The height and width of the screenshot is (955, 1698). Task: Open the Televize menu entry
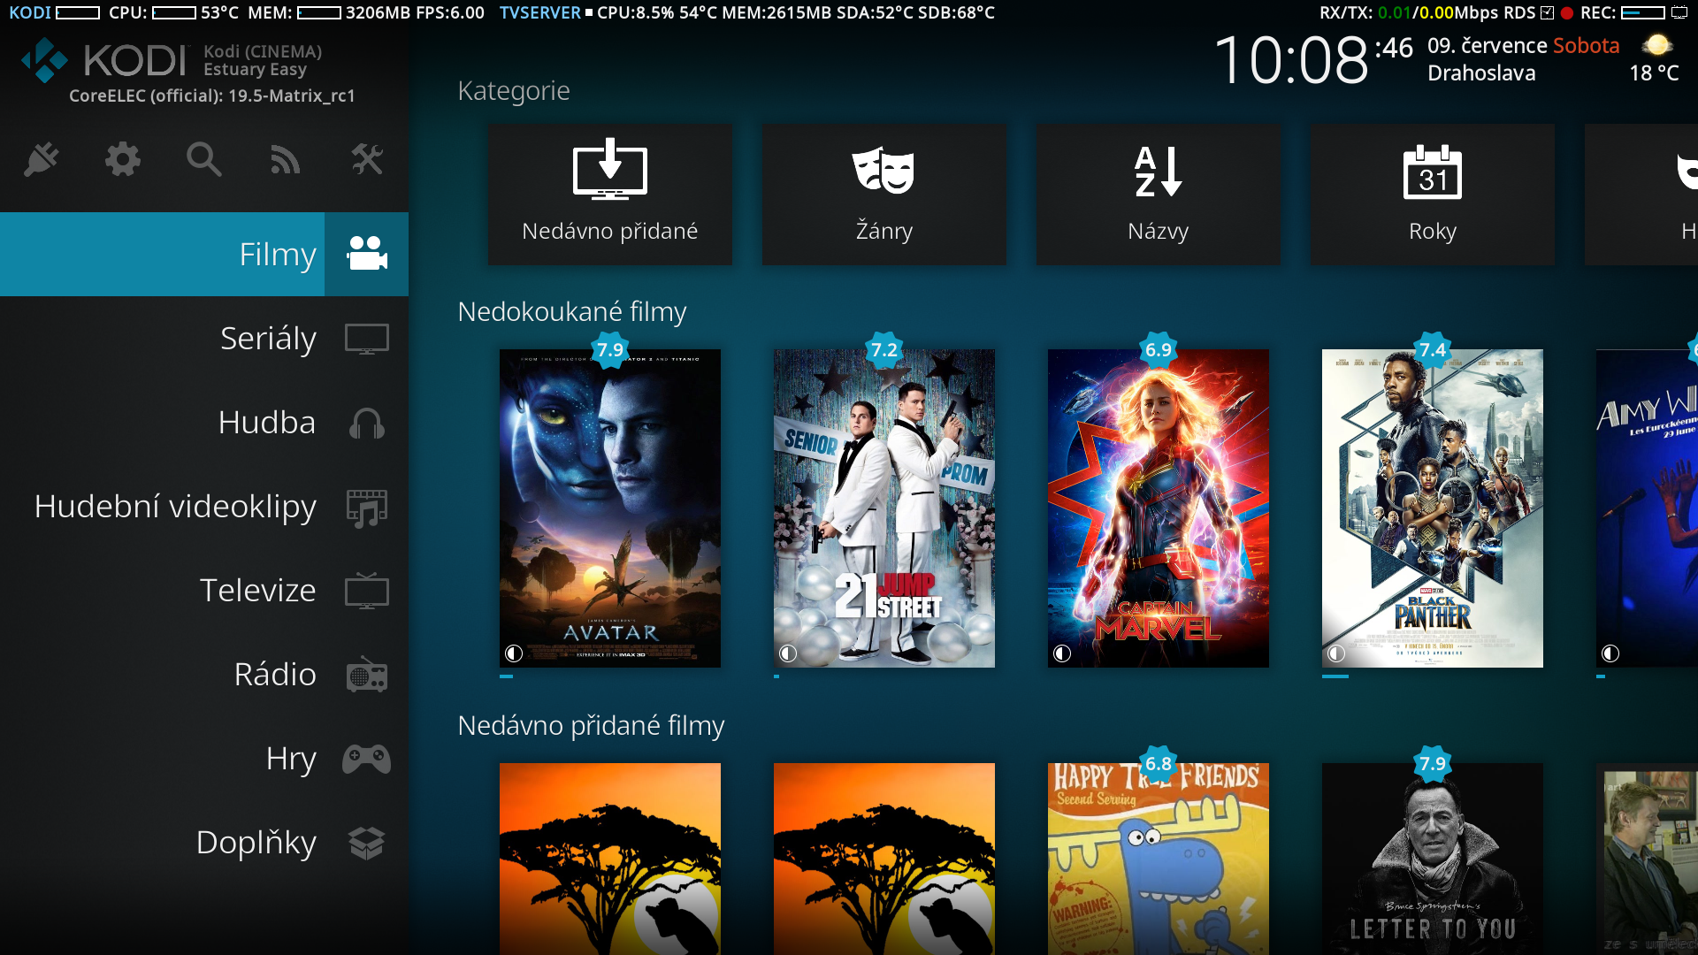click(257, 591)
